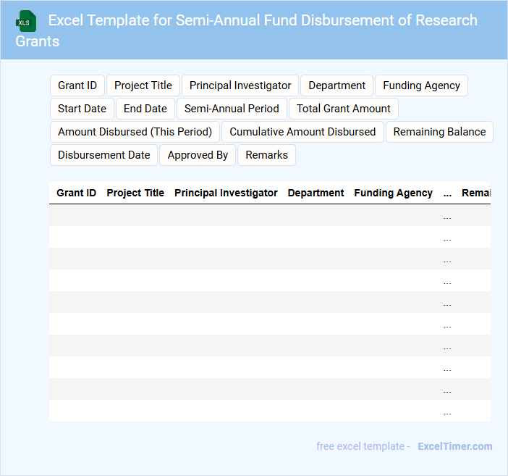Select the Total Grant Amount tag
Image resolution: width=508 pixels, height=476 pixels.
click(x=344, y=109)
